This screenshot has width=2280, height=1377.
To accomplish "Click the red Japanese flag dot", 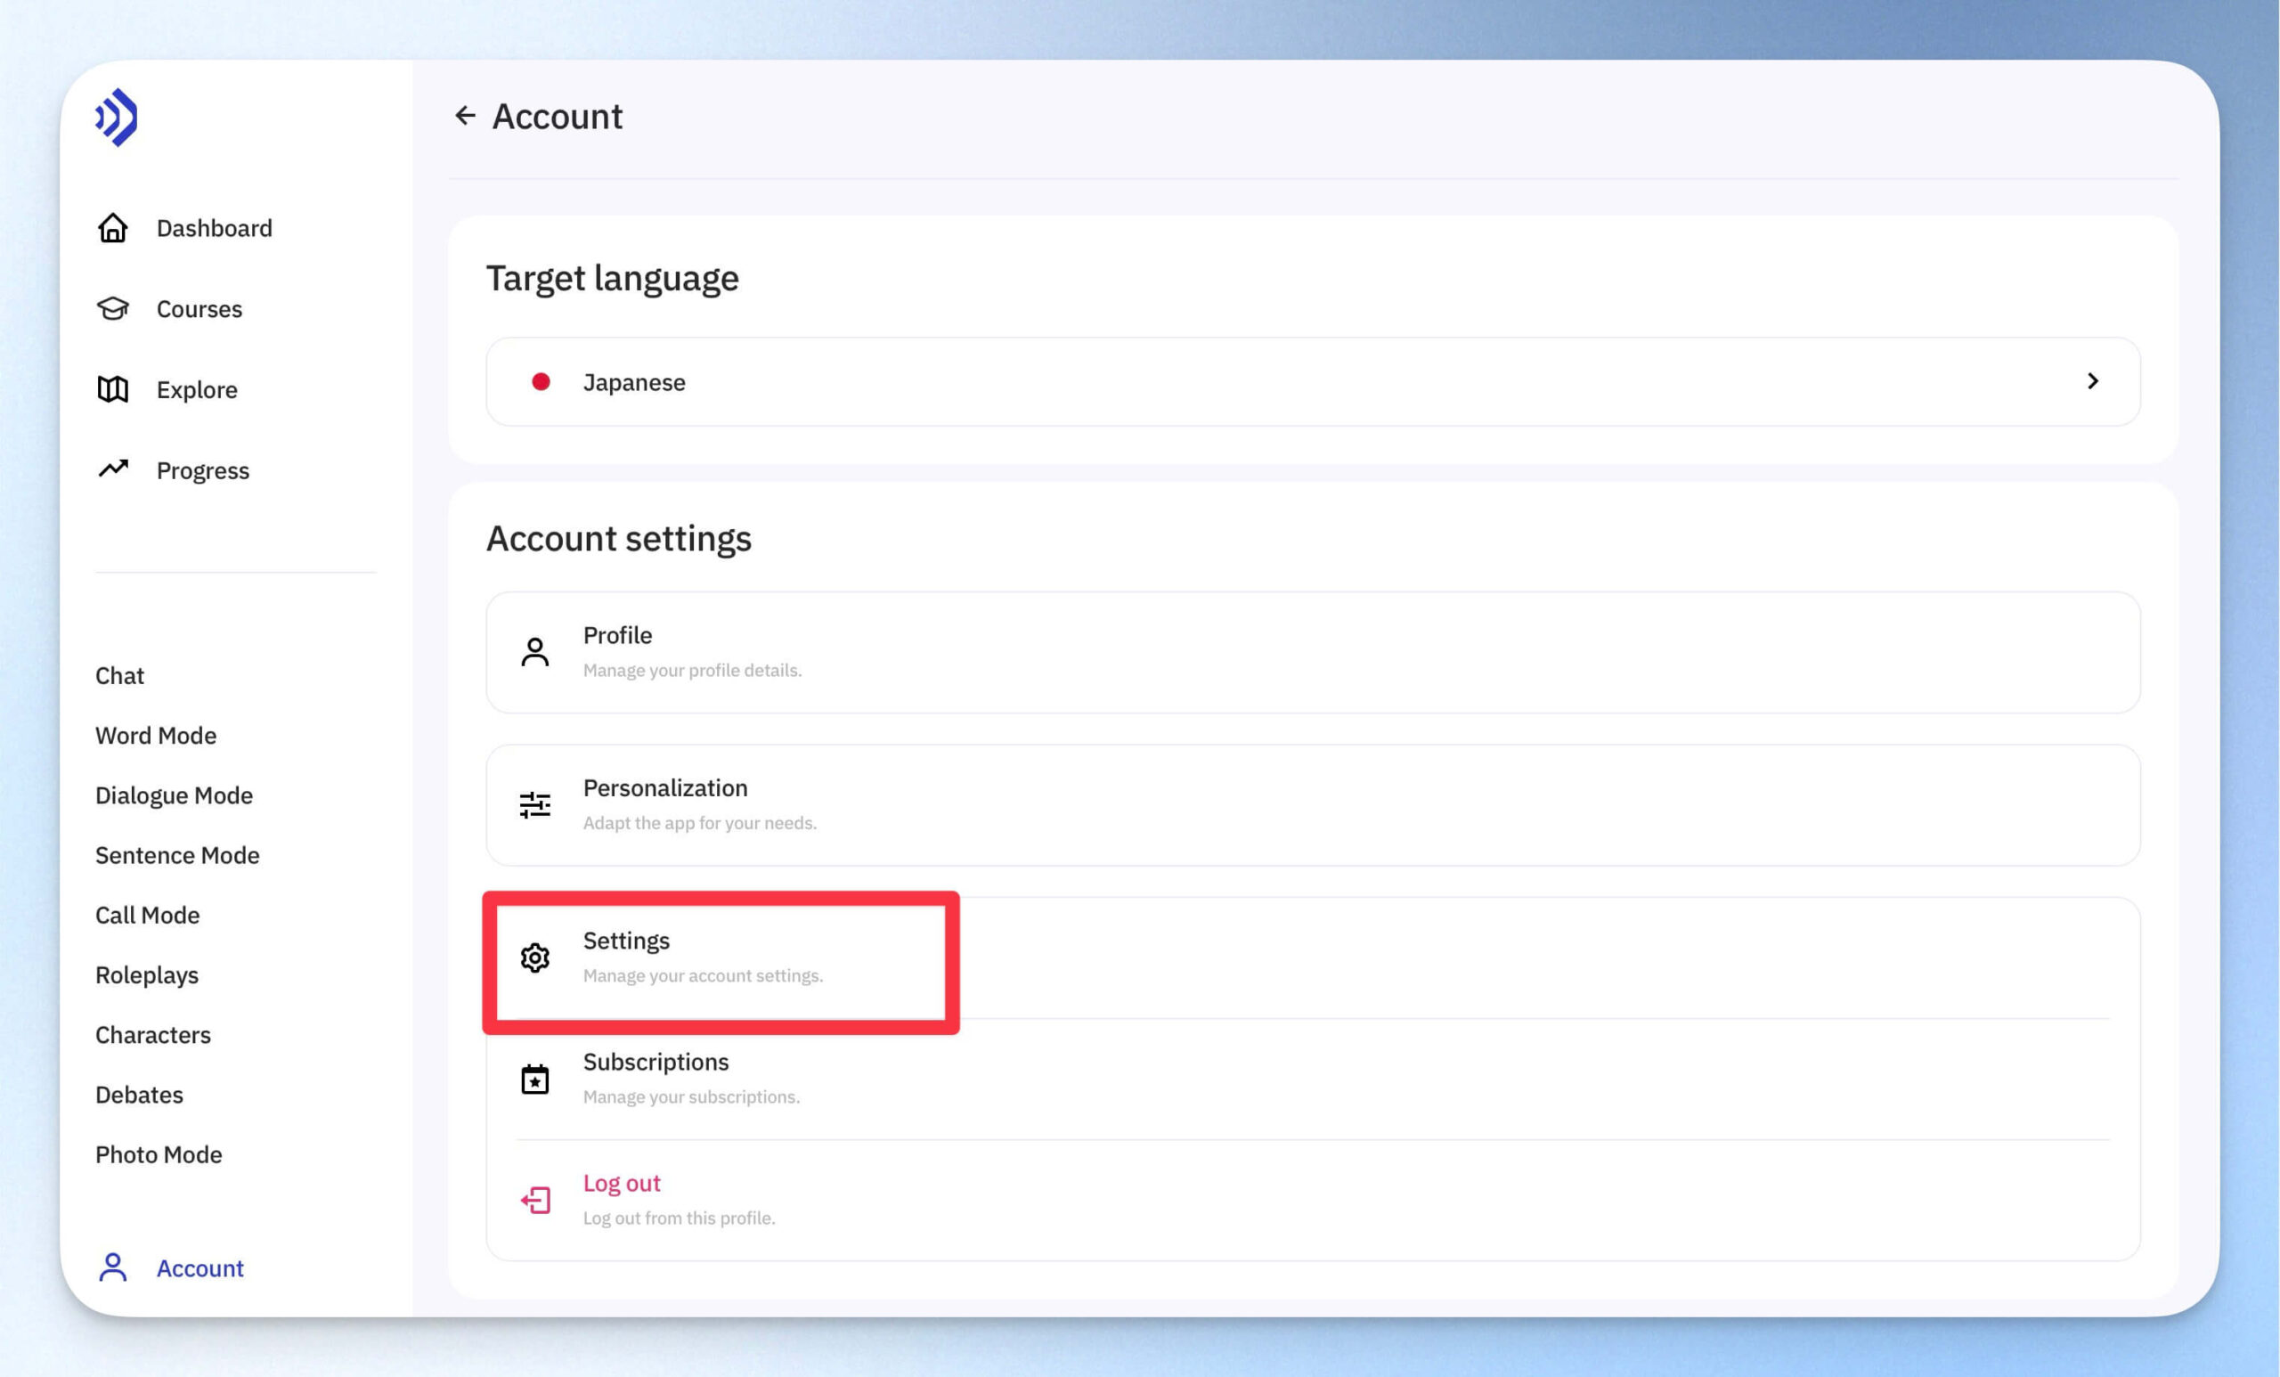I will pyautogui.click(x=541, y=381).
